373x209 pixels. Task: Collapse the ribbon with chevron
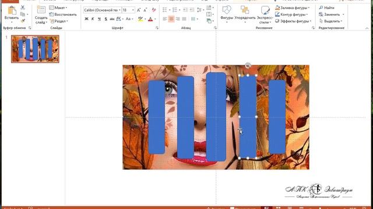click(x=367, y=28)
